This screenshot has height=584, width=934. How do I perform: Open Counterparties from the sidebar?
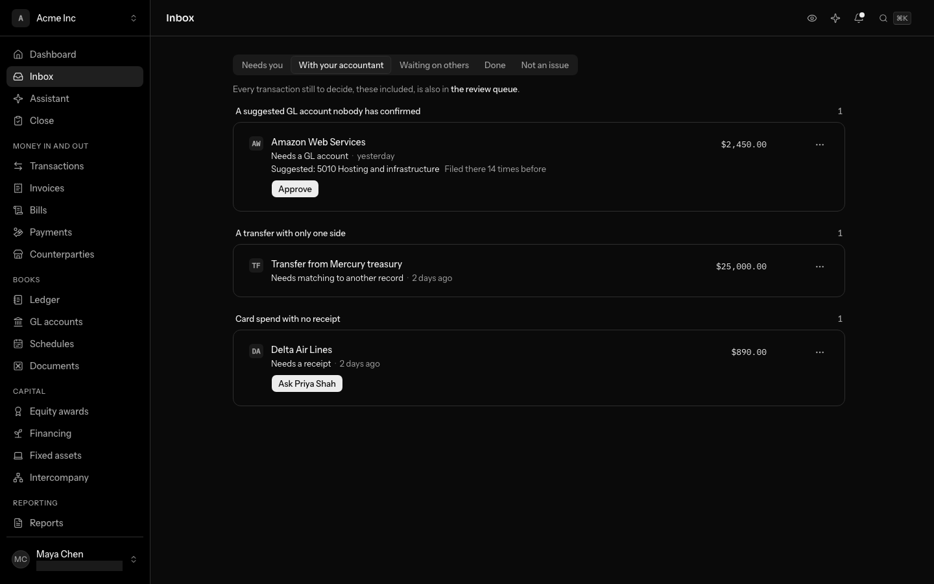pos(75,254)
